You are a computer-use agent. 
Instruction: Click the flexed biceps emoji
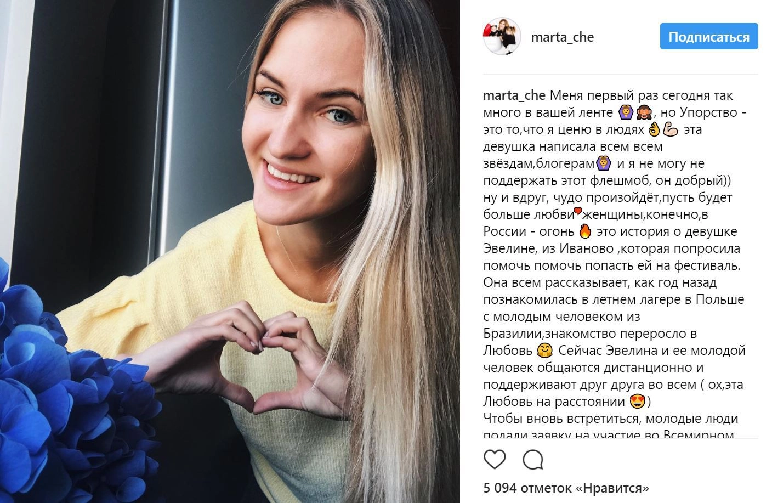pos(671,129)
